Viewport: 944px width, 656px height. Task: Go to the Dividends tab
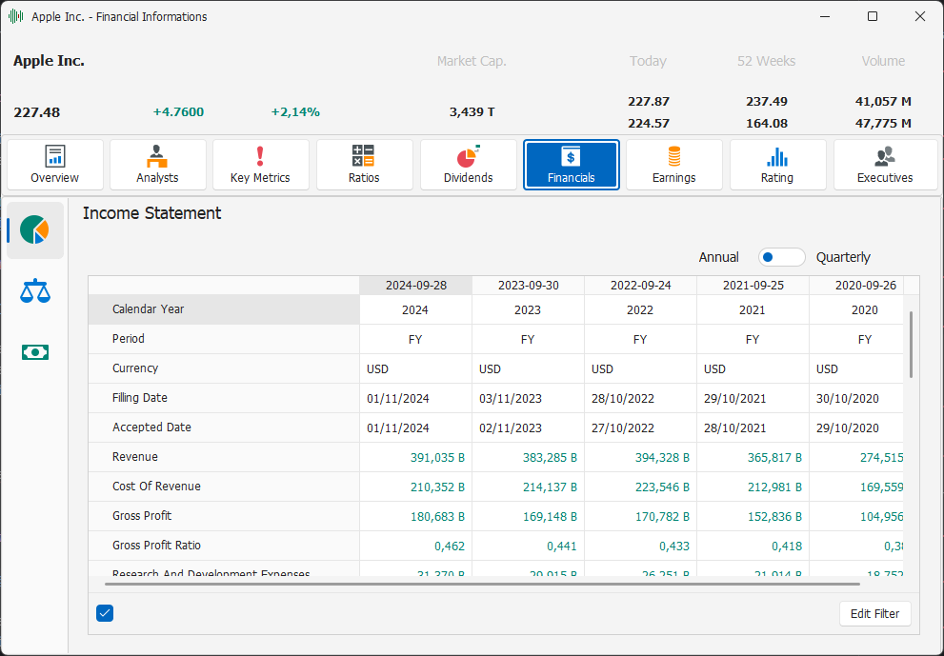click(468, 165)
